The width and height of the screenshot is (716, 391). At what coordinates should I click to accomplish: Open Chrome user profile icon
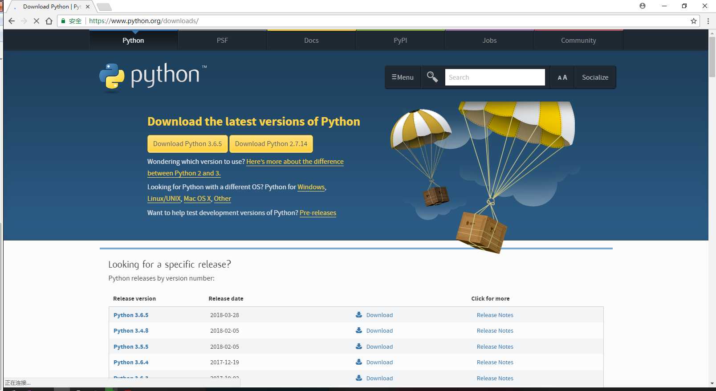[x=642, y=6]
